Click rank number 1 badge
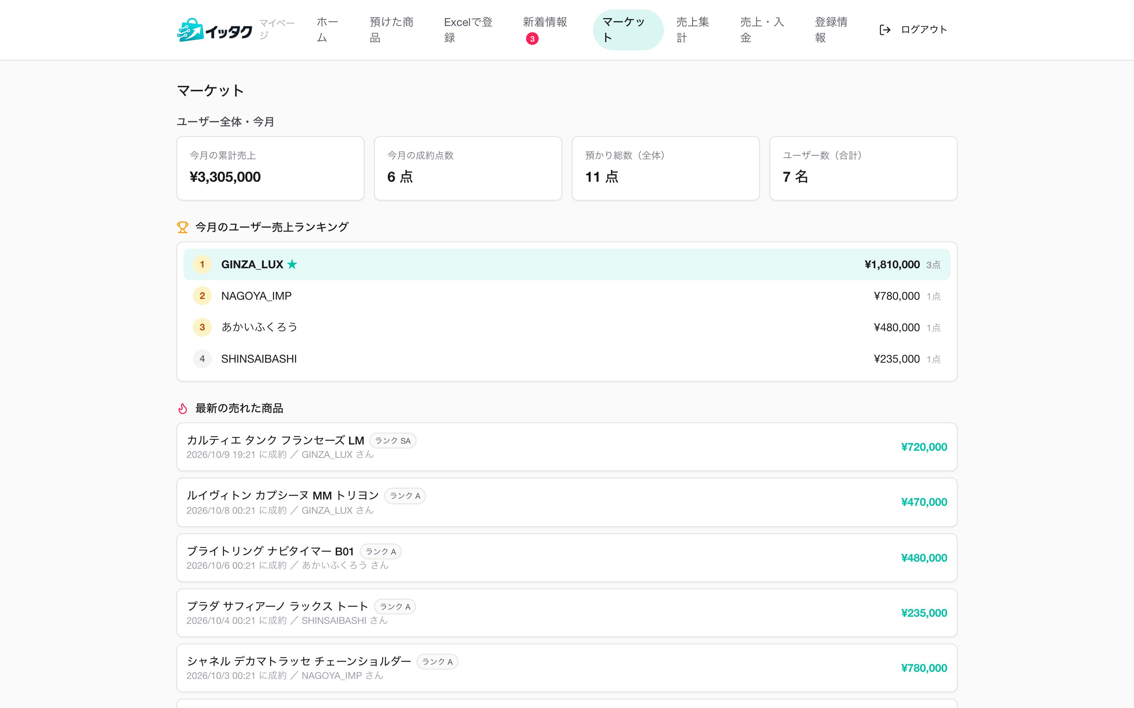This screenshot has height=708, width=1134. [202, 264]
